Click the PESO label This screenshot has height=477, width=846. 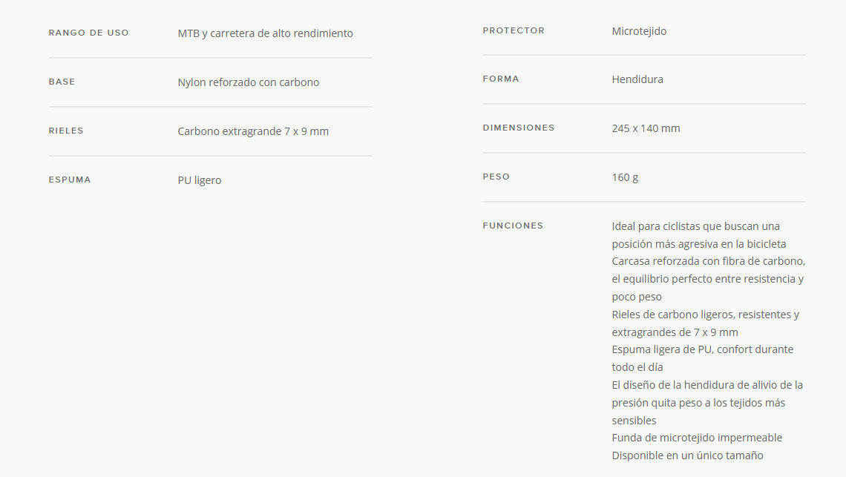496,177
